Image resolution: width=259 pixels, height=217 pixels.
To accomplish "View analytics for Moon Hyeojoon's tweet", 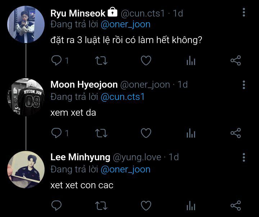I will coord(191,134).
